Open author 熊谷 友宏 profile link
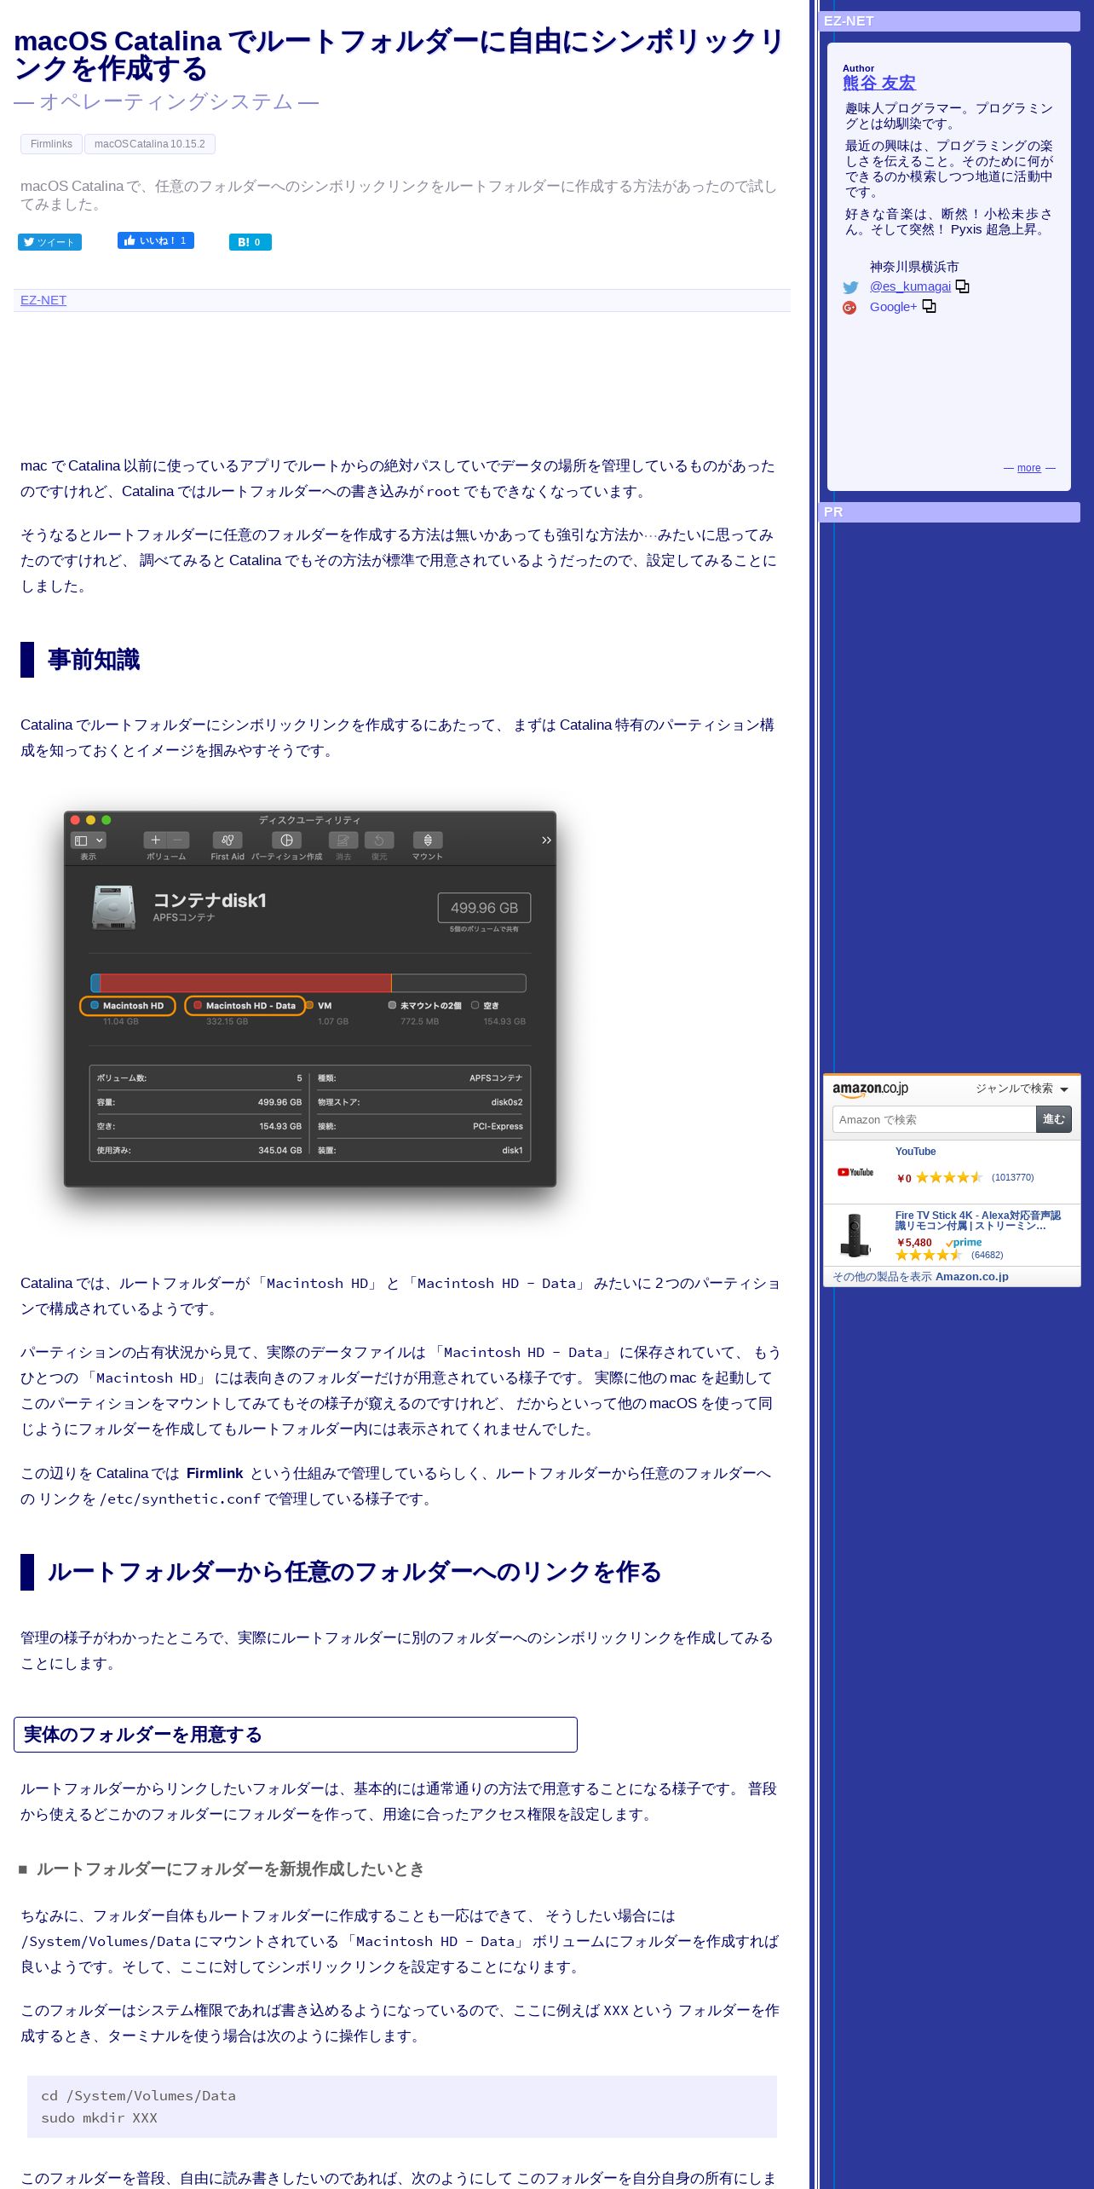1094x2189 pixels. (878, 83)
